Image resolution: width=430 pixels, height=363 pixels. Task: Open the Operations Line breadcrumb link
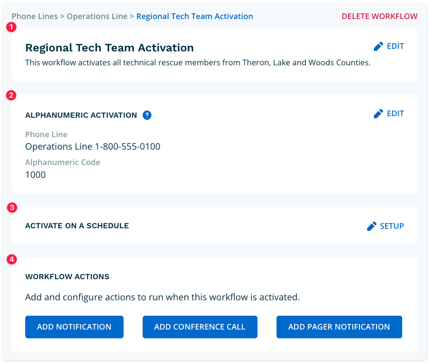coord(97,16)
